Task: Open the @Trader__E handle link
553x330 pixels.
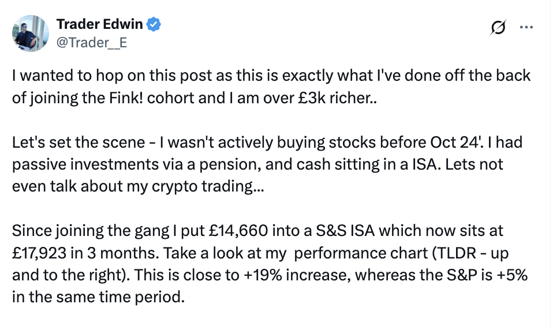Action: 91,42
